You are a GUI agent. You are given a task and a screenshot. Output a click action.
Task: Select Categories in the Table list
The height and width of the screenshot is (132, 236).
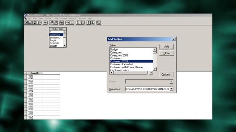[131, 52]
